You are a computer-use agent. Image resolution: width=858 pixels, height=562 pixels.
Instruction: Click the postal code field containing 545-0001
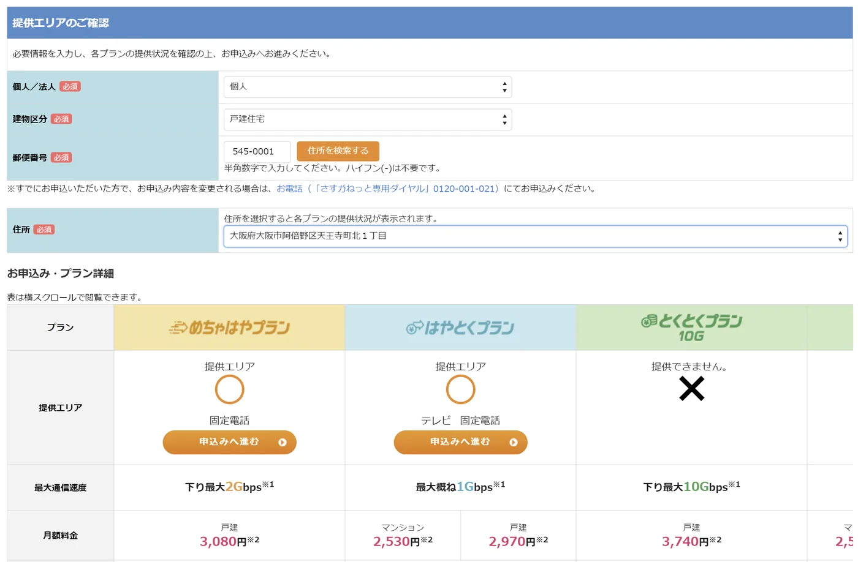pyautogui.click(x=257, y=151)
